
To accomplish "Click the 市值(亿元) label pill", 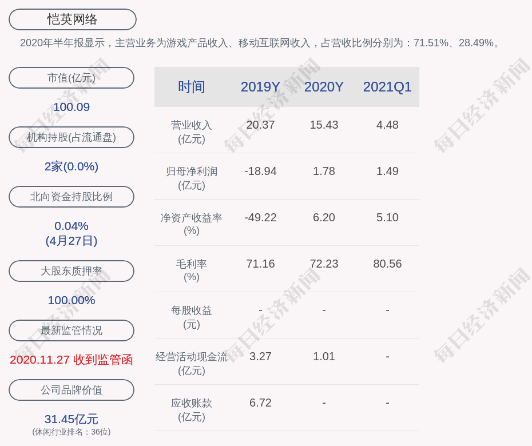I will pyautogui.click(x=72, y=78).
